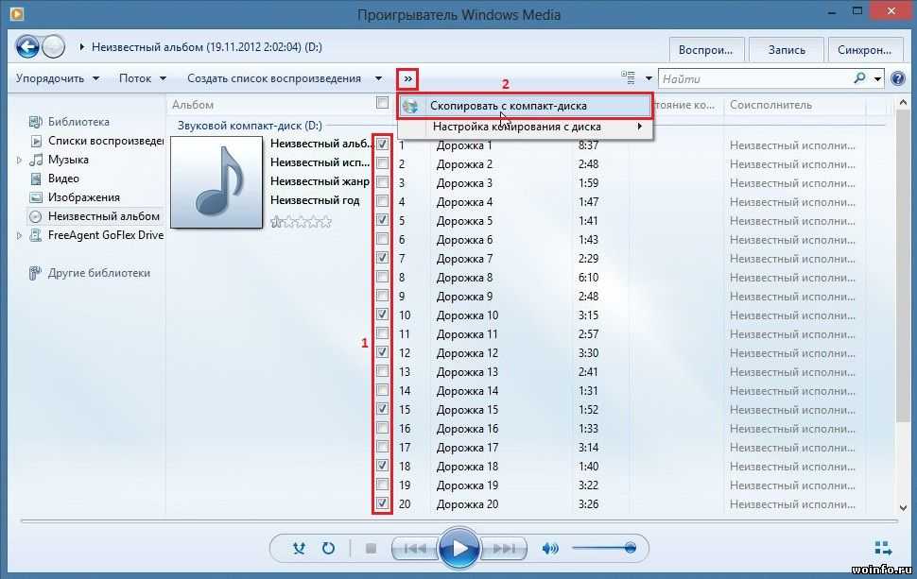
Task: Click the breadcrumb arrow before Неизвестный альбом
Action: click(x=82, y=46)
